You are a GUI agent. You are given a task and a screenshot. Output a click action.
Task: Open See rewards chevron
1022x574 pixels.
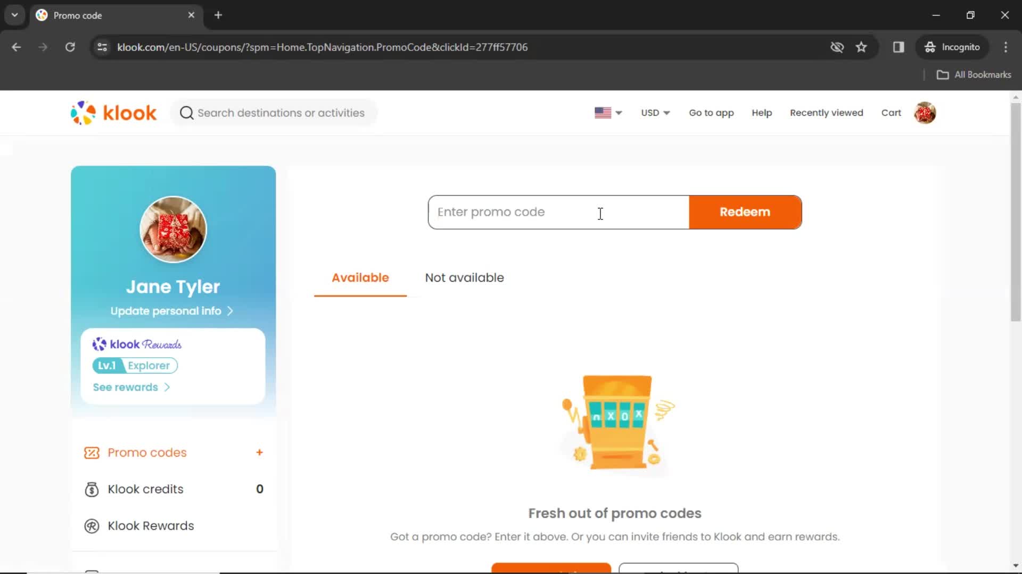coord(167,387)
